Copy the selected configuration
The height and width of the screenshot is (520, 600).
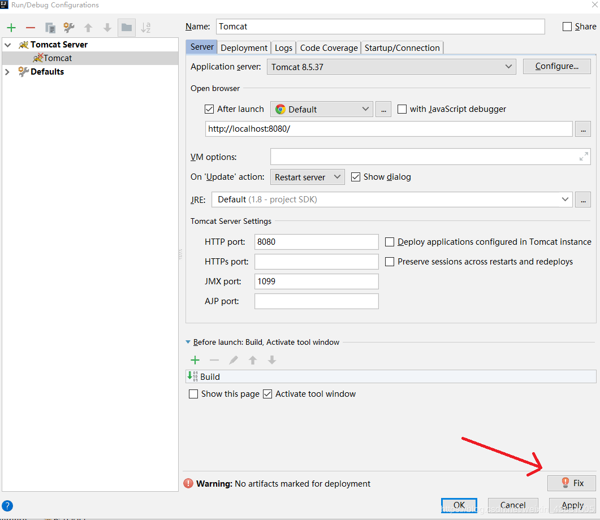(50, 28)
